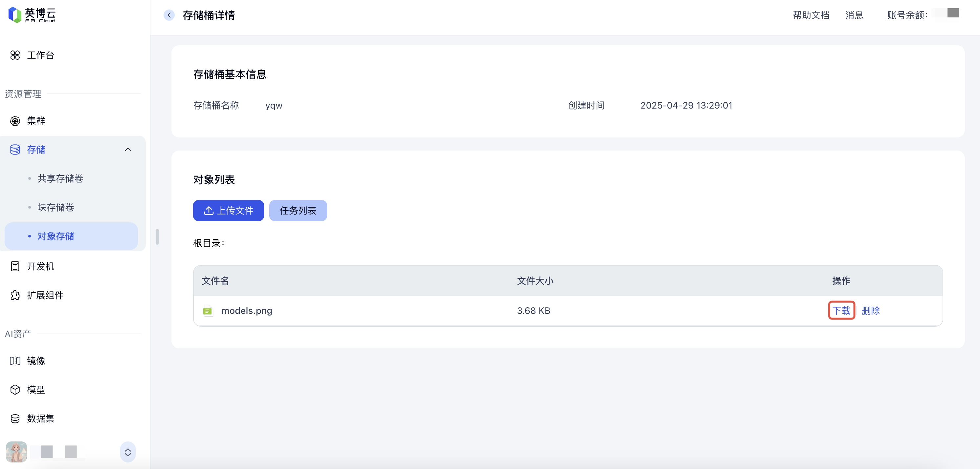Collapse the 存储 sidebar section chevron

[x=128, y=150]
